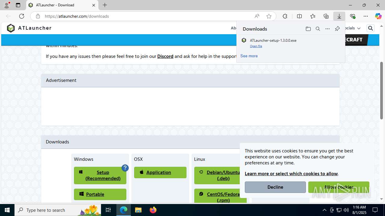Expand the Socials dropdown menu
This screenshot has width=385, height=216.
tap(353, 28)
